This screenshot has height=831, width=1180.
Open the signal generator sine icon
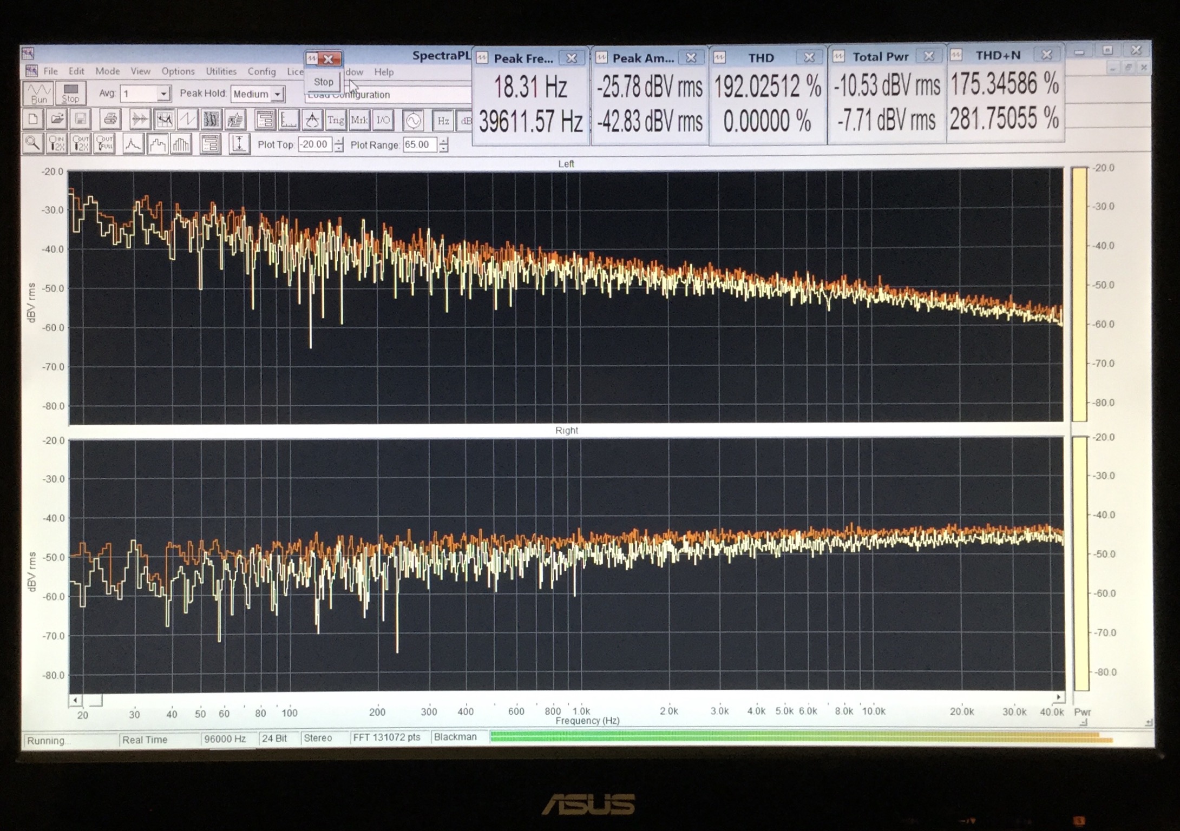[413, 121]
